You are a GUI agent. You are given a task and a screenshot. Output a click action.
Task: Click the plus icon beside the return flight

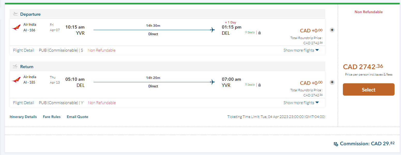[x=332, y=83]
